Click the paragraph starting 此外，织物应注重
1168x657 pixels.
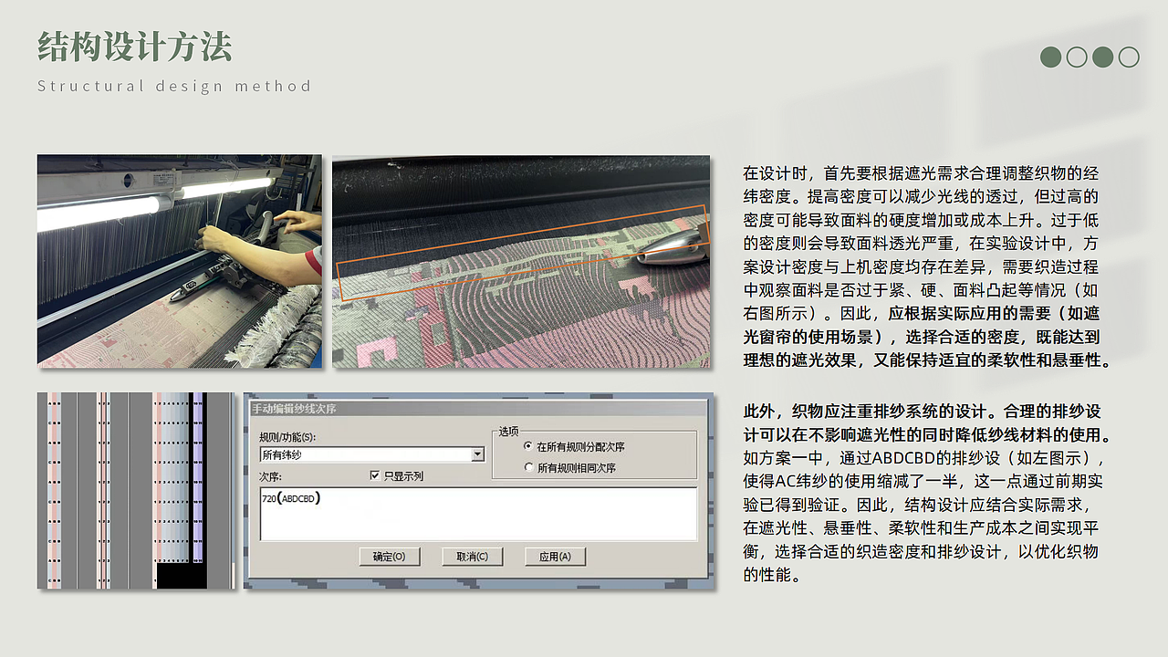pyautogui.click(x=927, y=493)
